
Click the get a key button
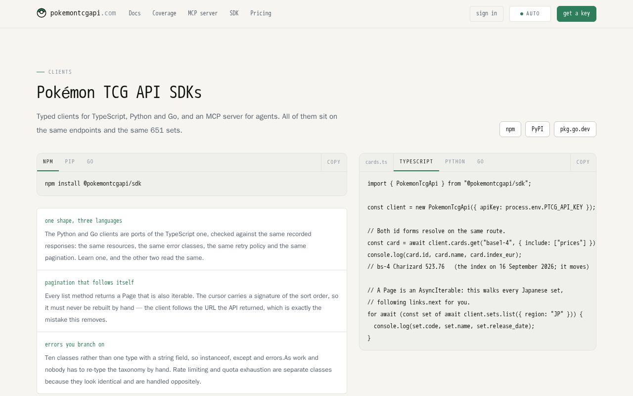[577, 14]
